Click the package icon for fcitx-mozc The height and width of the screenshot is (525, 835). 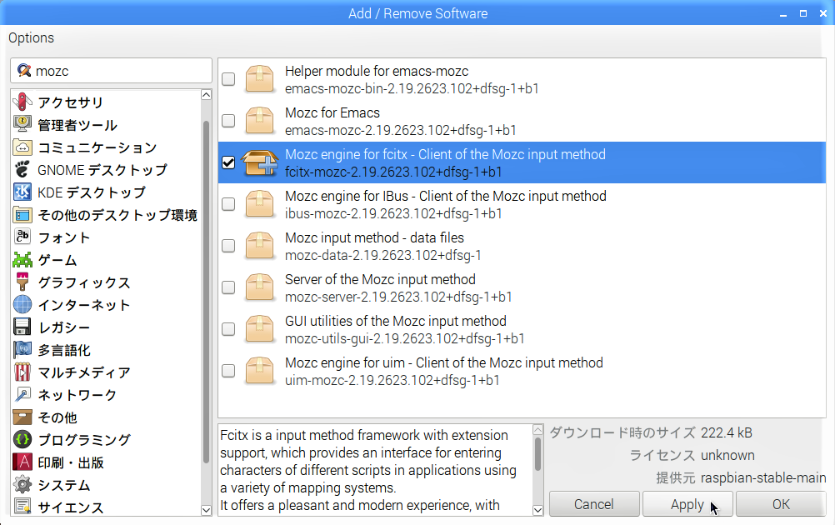(259, 162)
